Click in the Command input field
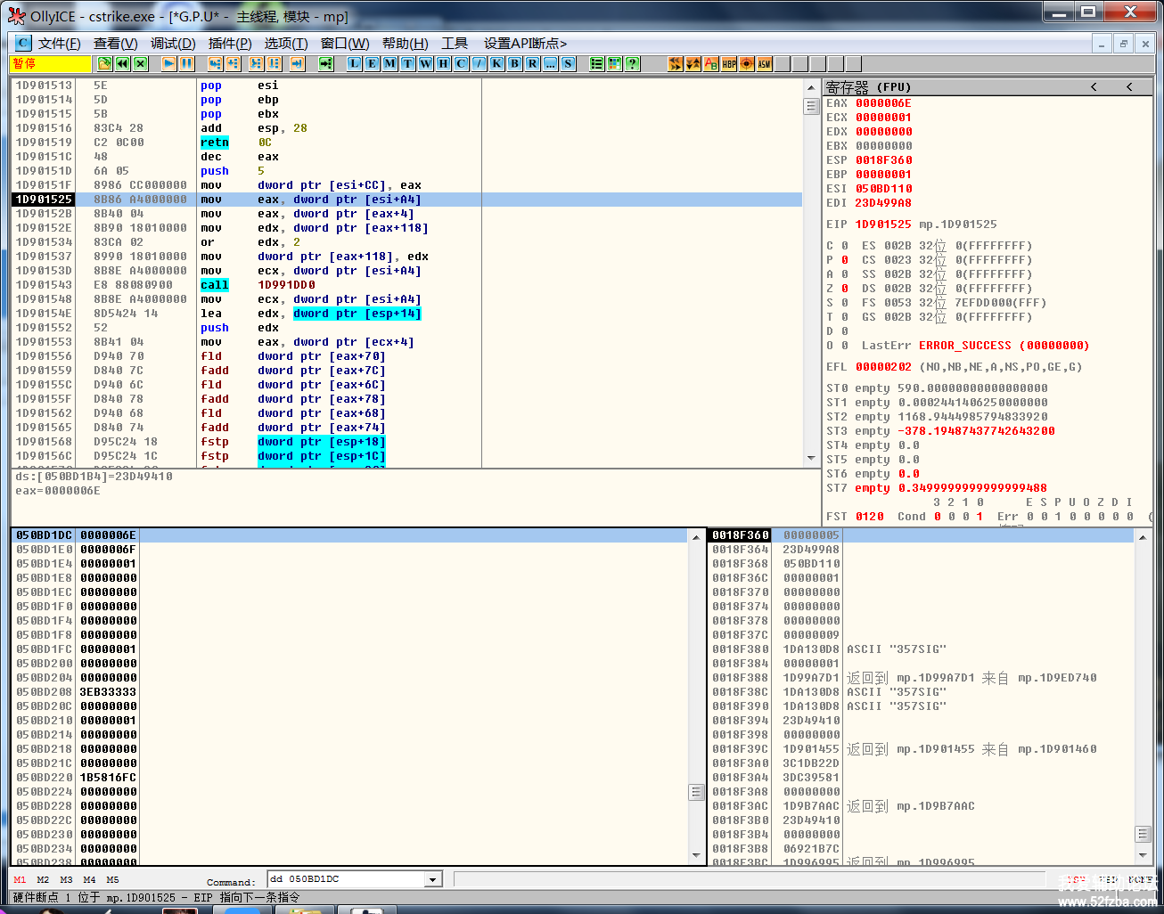The image size is (1164, 914). click(346, 879)
